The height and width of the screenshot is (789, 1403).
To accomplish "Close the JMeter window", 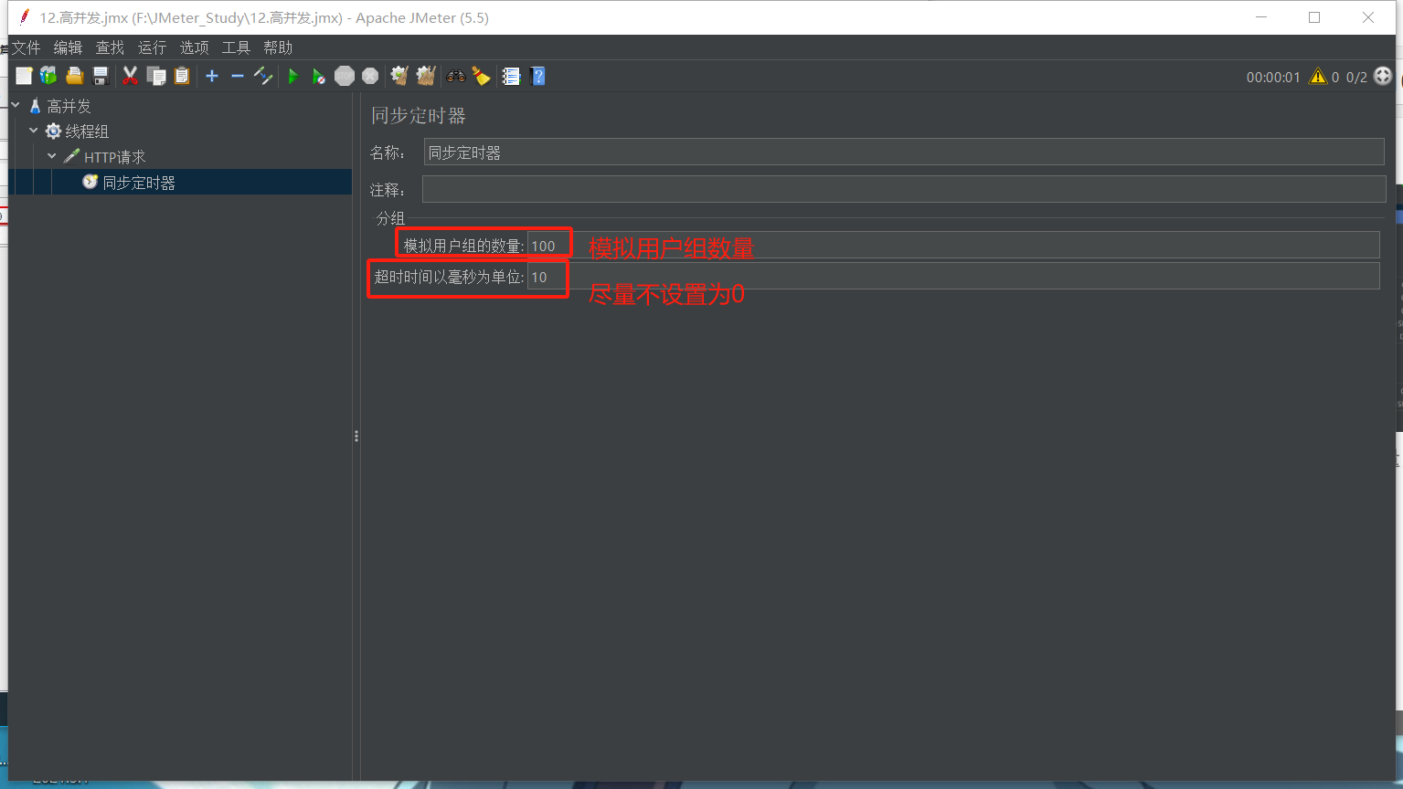I will pyautogui.click(x=1368, y=17).
